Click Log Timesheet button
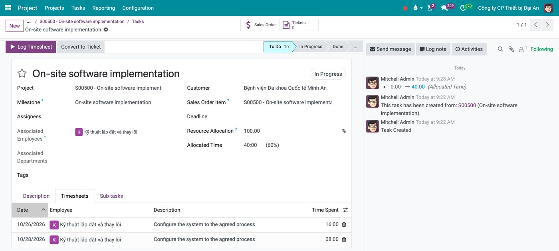 31,47
